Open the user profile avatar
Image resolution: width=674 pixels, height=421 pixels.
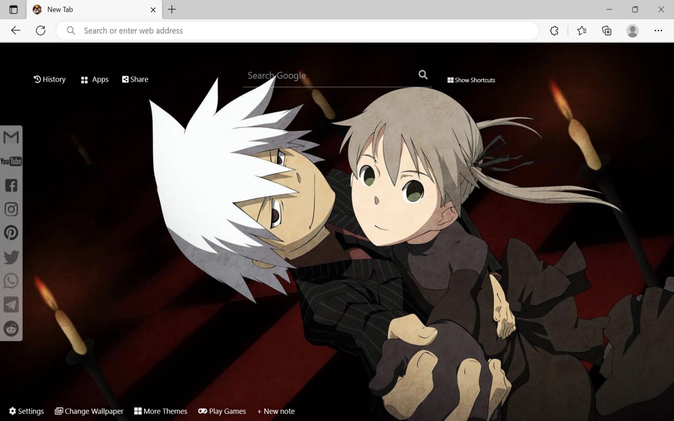point(632,31)
